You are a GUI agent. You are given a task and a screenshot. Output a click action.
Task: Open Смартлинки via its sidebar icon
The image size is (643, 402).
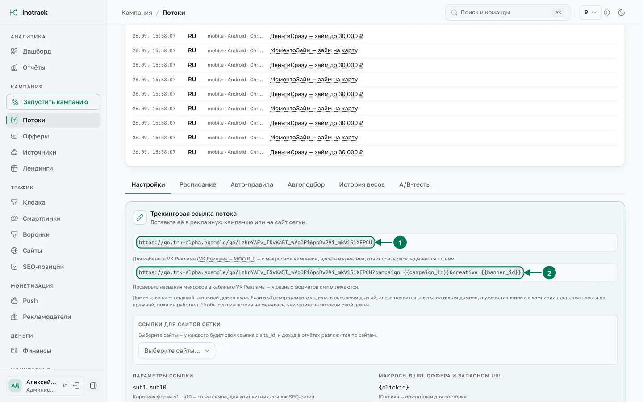pos(14,218)
